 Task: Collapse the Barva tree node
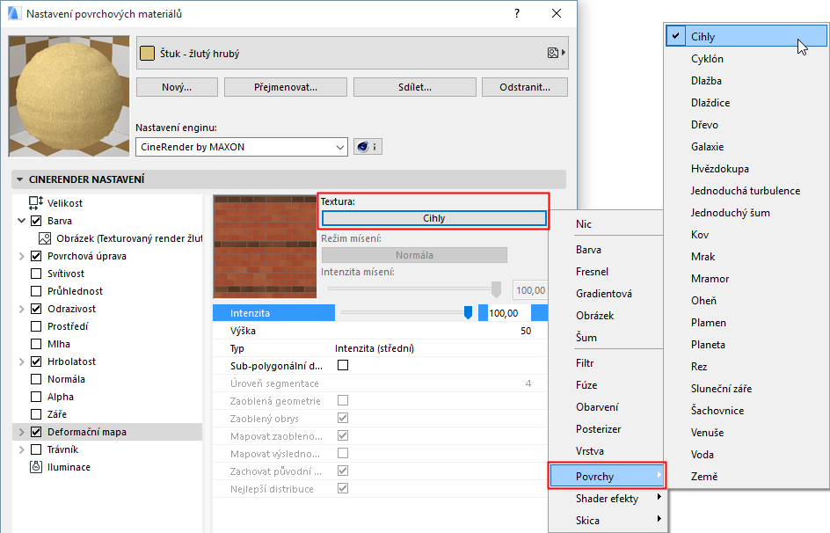22,221
